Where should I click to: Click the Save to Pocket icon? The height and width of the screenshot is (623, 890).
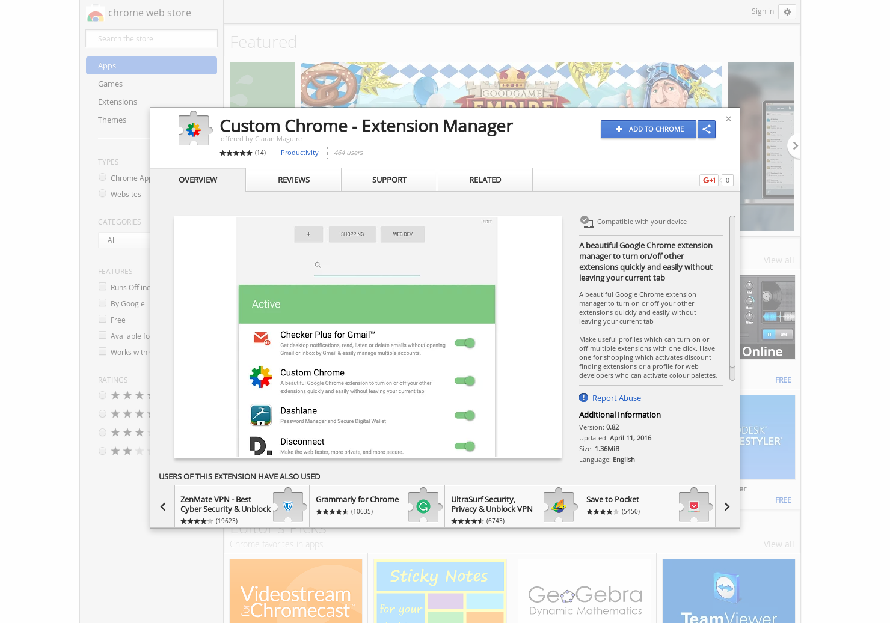(x=694, y=506)
